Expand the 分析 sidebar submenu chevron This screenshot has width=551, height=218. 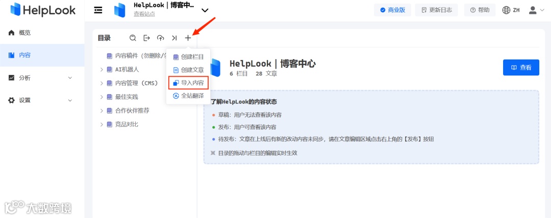[69, 77]
